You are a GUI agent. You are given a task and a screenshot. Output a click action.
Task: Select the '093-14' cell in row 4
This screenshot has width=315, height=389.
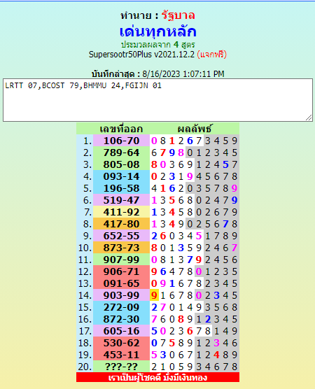tap(121, 176)
